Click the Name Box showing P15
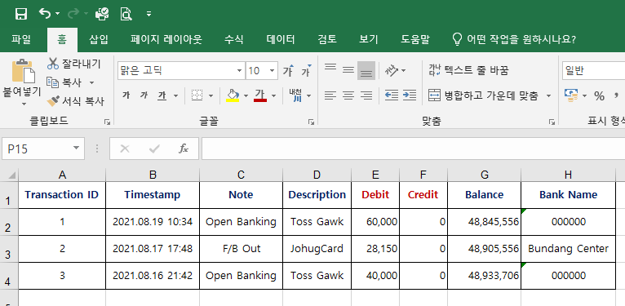Image resolution: width=625 pixels, height=306 pixels. (x=43, y=149)
